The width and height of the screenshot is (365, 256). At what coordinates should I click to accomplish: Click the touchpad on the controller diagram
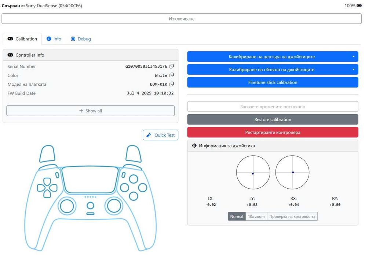(90, 179)
